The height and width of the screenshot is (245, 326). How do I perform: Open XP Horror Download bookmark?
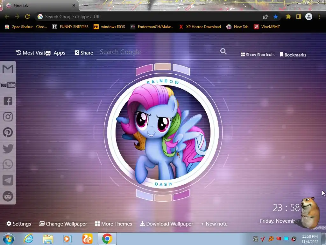[x=200, y=27]
